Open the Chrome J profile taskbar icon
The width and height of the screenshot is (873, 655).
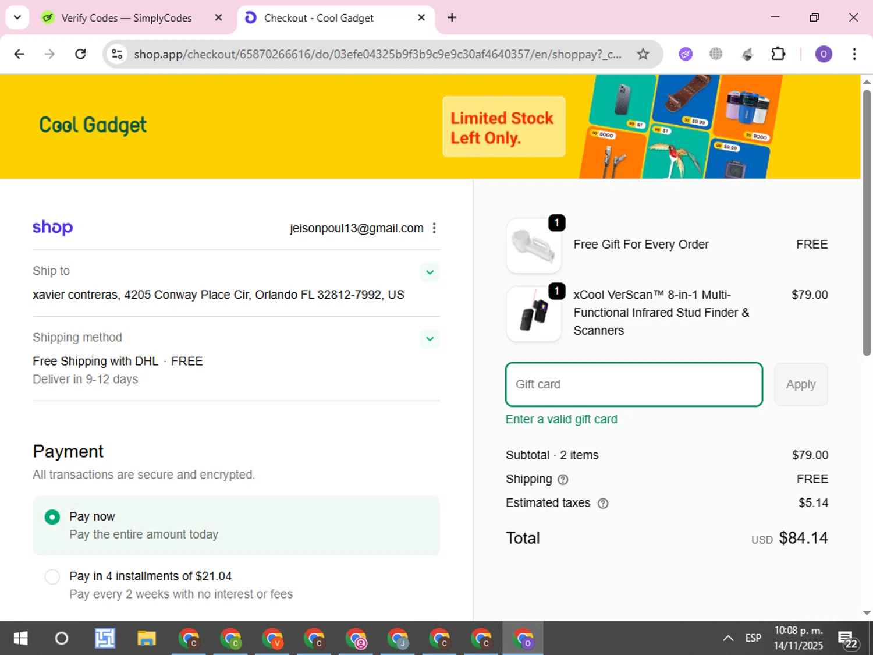[x=398, y=639]
